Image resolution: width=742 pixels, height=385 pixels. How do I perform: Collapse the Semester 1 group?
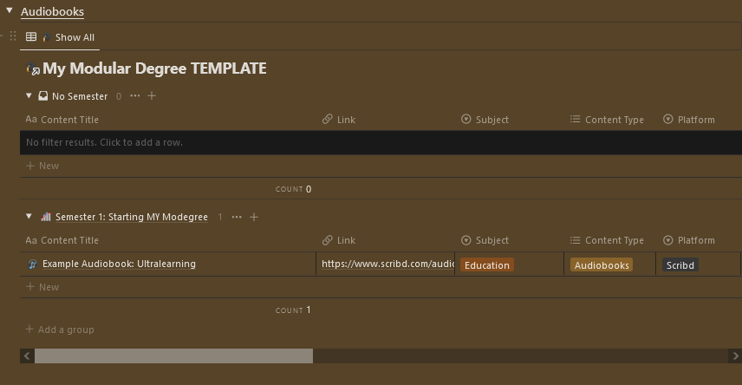click(x=29, y=217)
